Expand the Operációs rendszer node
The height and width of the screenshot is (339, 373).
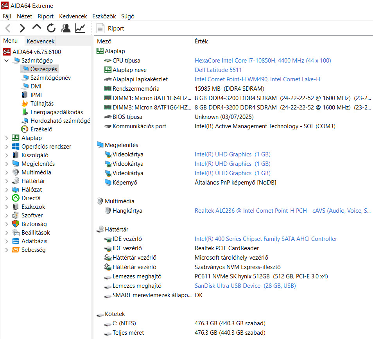tap(7, 147)
